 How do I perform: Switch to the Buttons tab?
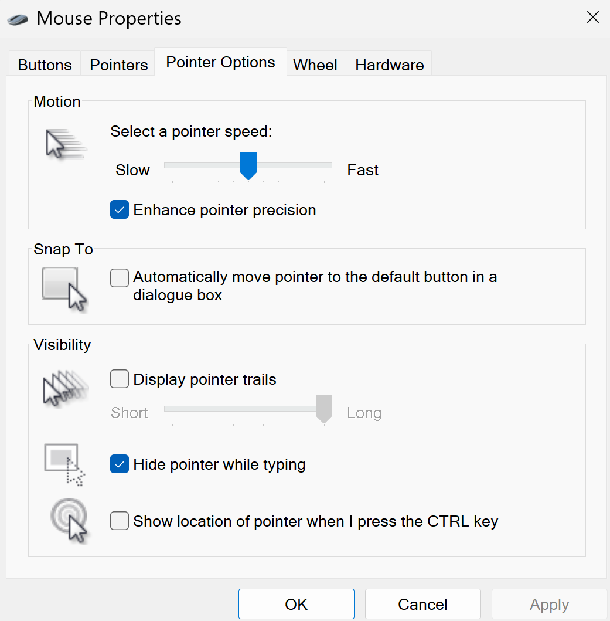pos(45,64)
